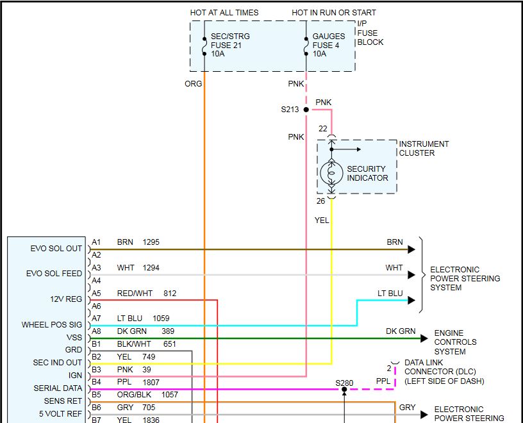
Task: Click the HOT AT ALL TIMES heading
Action: [x=224, y=12]
